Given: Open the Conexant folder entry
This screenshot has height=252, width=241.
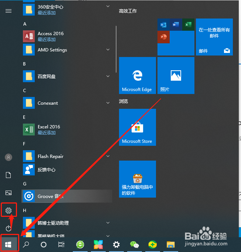Looking at the screenshot, I should tap(67, 103).
